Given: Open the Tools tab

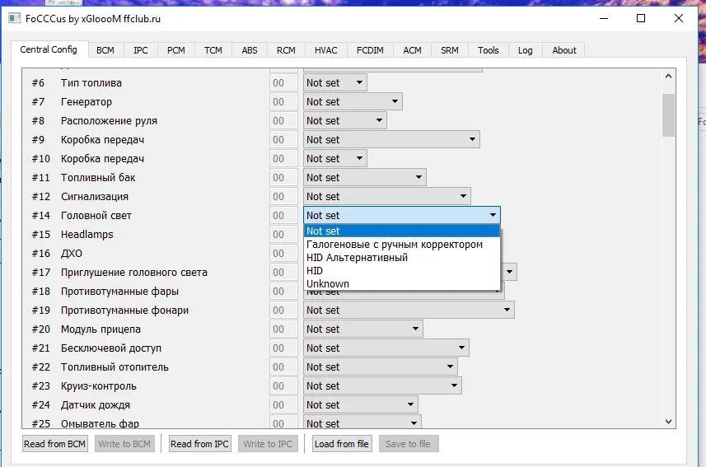Looking at the screenshot, I should pos(488,50).
